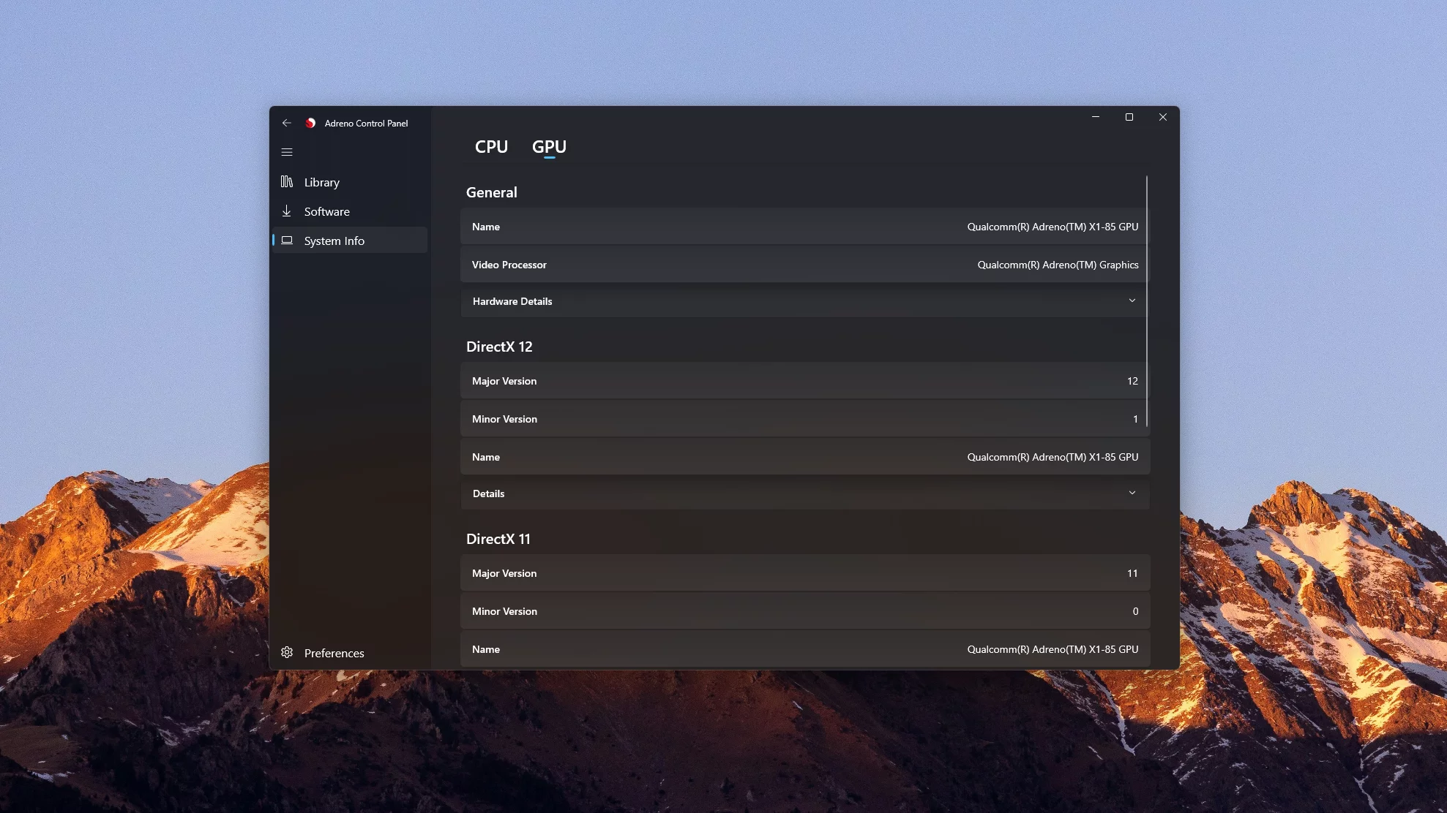The height and width of the screenshot is (813, 1447).
Task: Click the Preferences gear icon
Action: click(287, 652)
